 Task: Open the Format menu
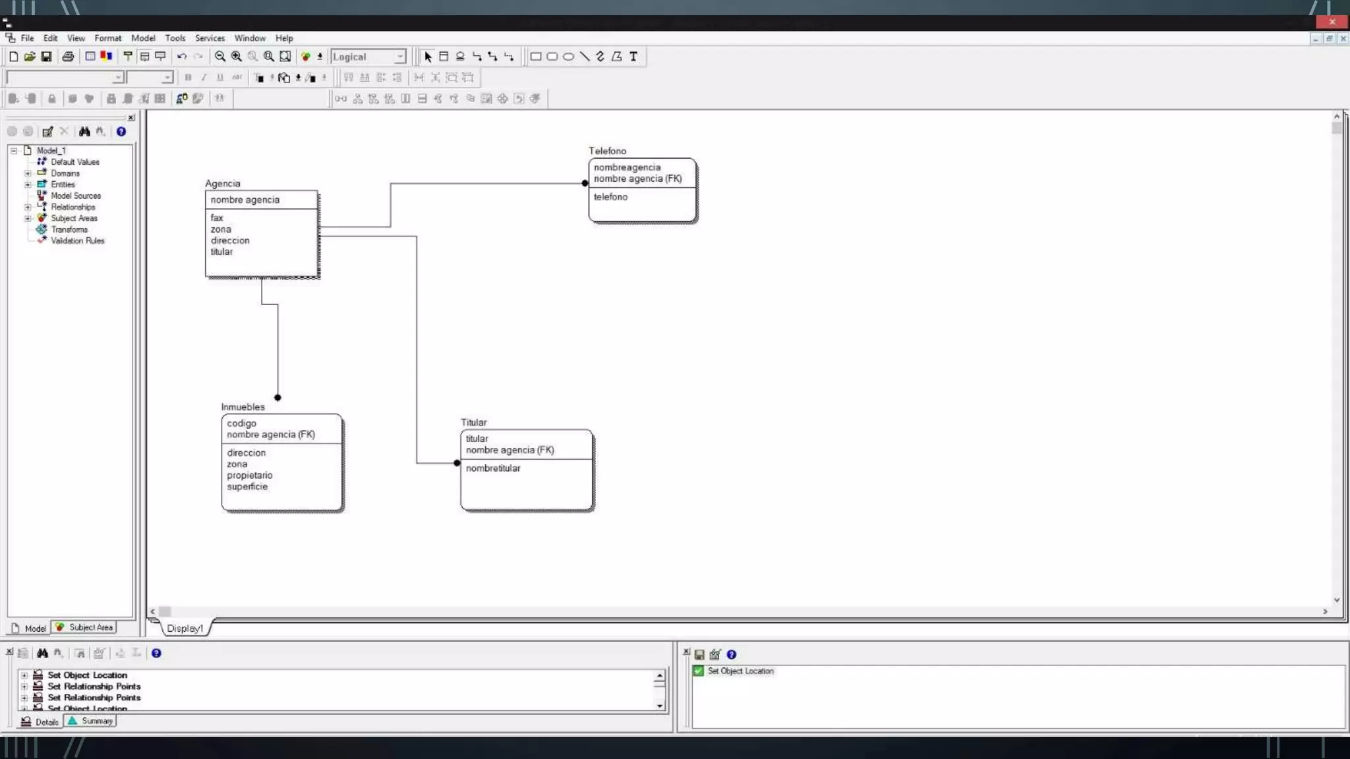tap(108, 38)
